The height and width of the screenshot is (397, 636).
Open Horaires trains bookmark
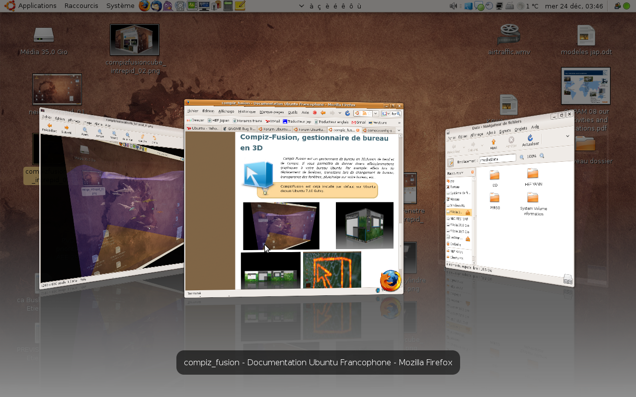(x=247, y=121)
